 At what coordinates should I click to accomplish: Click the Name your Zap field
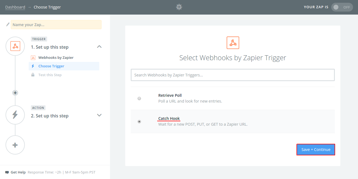[x=56, y=25]
